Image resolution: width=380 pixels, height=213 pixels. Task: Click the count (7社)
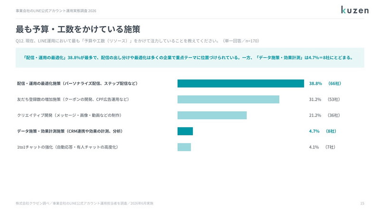[x=330, y=147]
